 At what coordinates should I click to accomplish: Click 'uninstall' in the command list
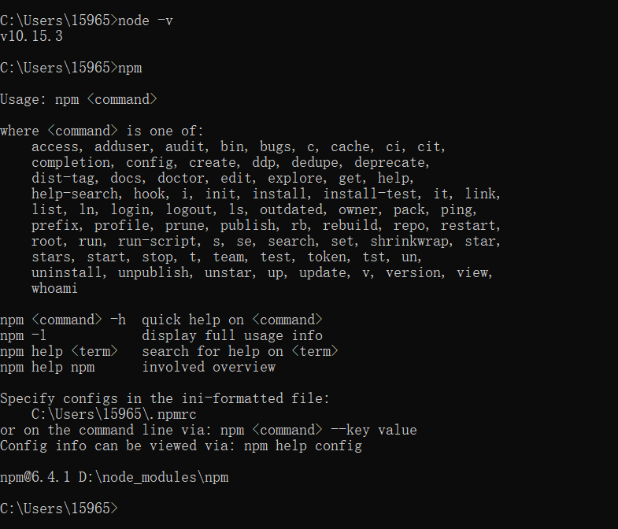[67, 273]
